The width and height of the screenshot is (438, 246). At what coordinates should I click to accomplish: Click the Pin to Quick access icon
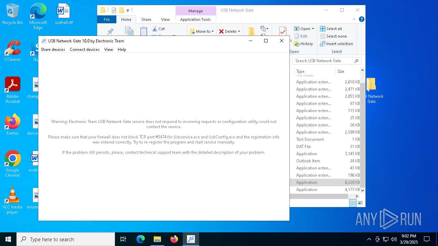pos(110,32)
